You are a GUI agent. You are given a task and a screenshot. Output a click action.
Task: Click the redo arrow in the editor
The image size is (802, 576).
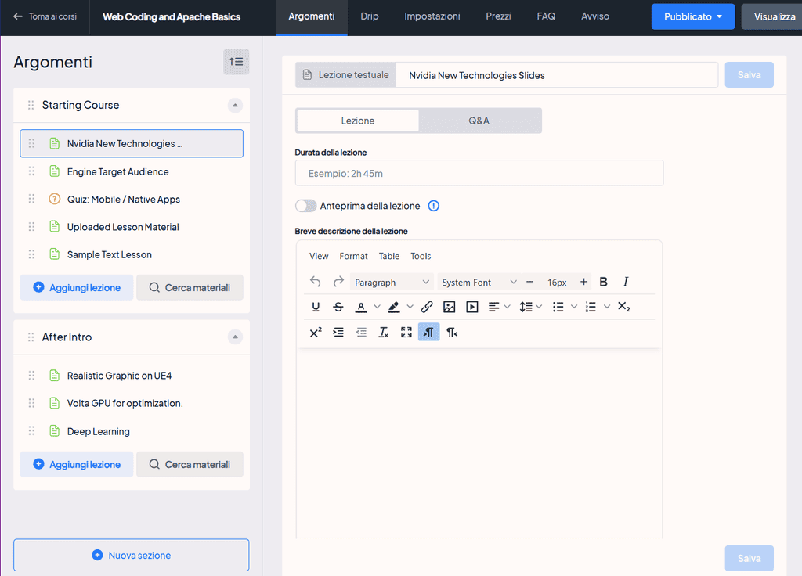coord(338,282)
